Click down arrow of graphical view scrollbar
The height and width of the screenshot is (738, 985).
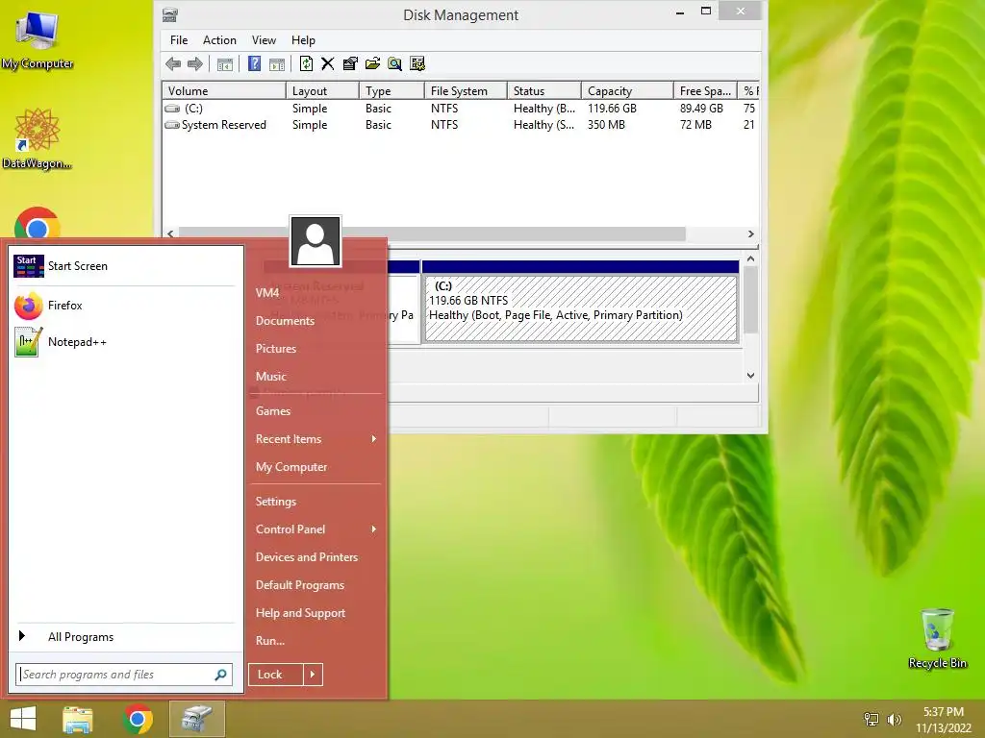pyautogui.click(x=750, y=376)
